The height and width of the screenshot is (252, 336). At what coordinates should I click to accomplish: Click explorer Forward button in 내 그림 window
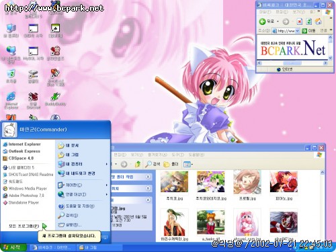click(124, 165)
